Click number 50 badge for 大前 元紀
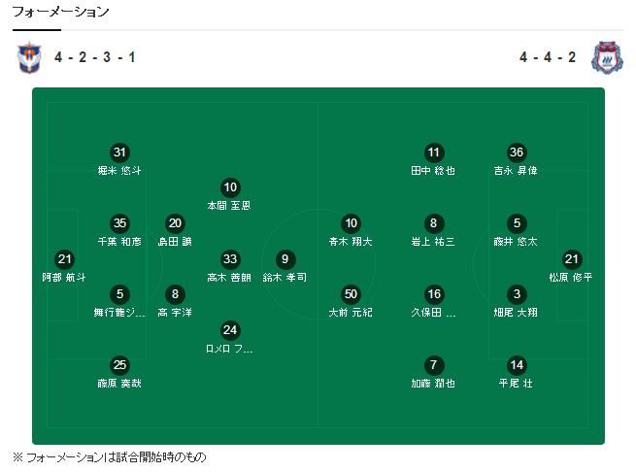Image resolution: width=636 pixels, height=472 pixels. [x=351, y=294]
